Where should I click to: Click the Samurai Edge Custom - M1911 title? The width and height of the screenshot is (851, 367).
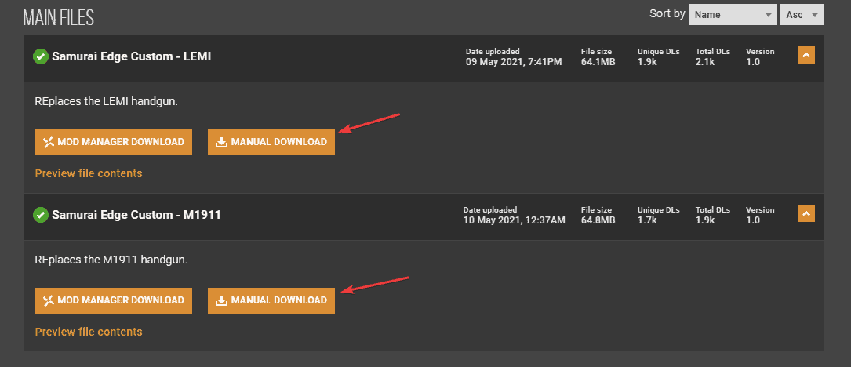click(x=136, y=215)
